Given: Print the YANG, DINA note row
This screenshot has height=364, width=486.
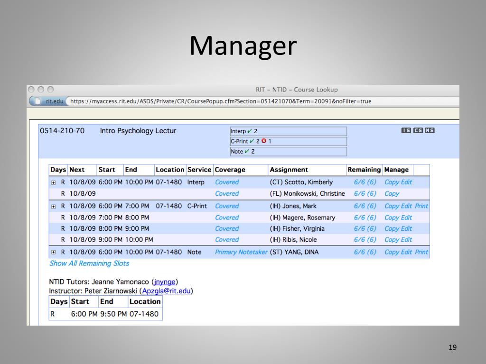Looking at the screenshot, I should click(x=421, y=252).
